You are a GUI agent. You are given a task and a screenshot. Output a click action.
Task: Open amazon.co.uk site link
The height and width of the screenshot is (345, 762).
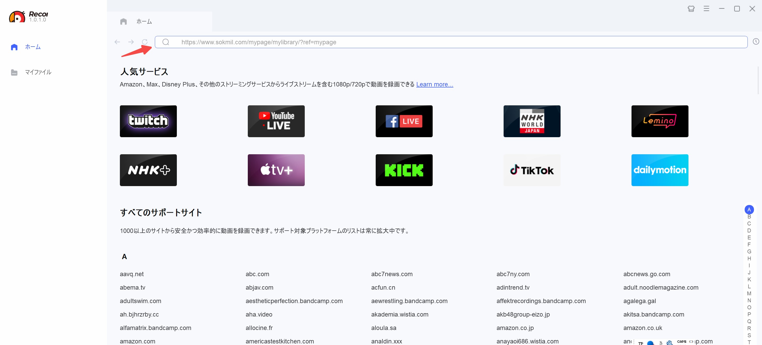coord(642,328)
